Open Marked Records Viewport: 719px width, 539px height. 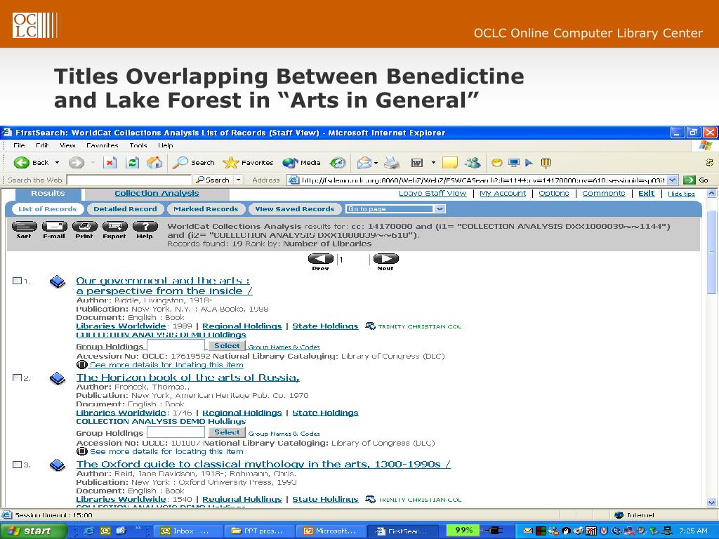click(x=206, y=209)
